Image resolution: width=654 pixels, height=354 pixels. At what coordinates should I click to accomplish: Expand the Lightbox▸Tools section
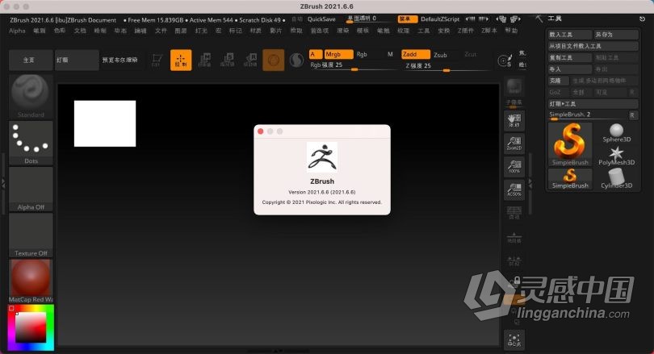click(593, 104)
